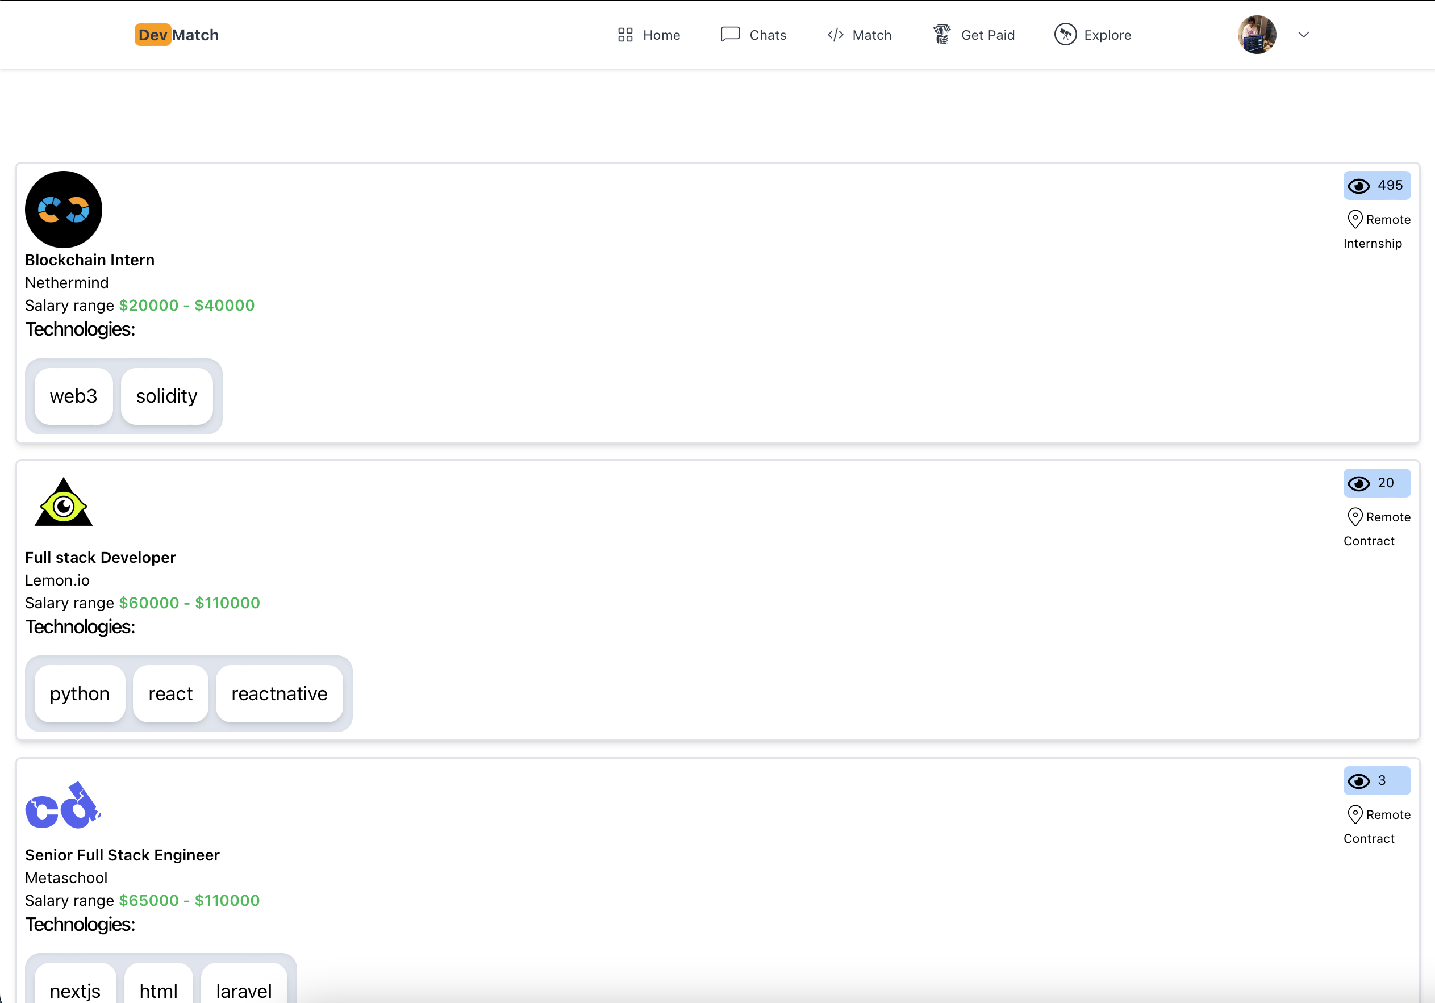Click the DevMatch logo
The image size is (1435, 1003).
tap(176, 35)
